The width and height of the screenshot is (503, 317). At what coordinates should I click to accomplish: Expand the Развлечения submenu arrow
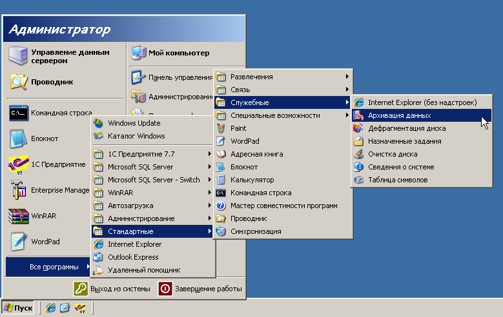pos(347,77)
